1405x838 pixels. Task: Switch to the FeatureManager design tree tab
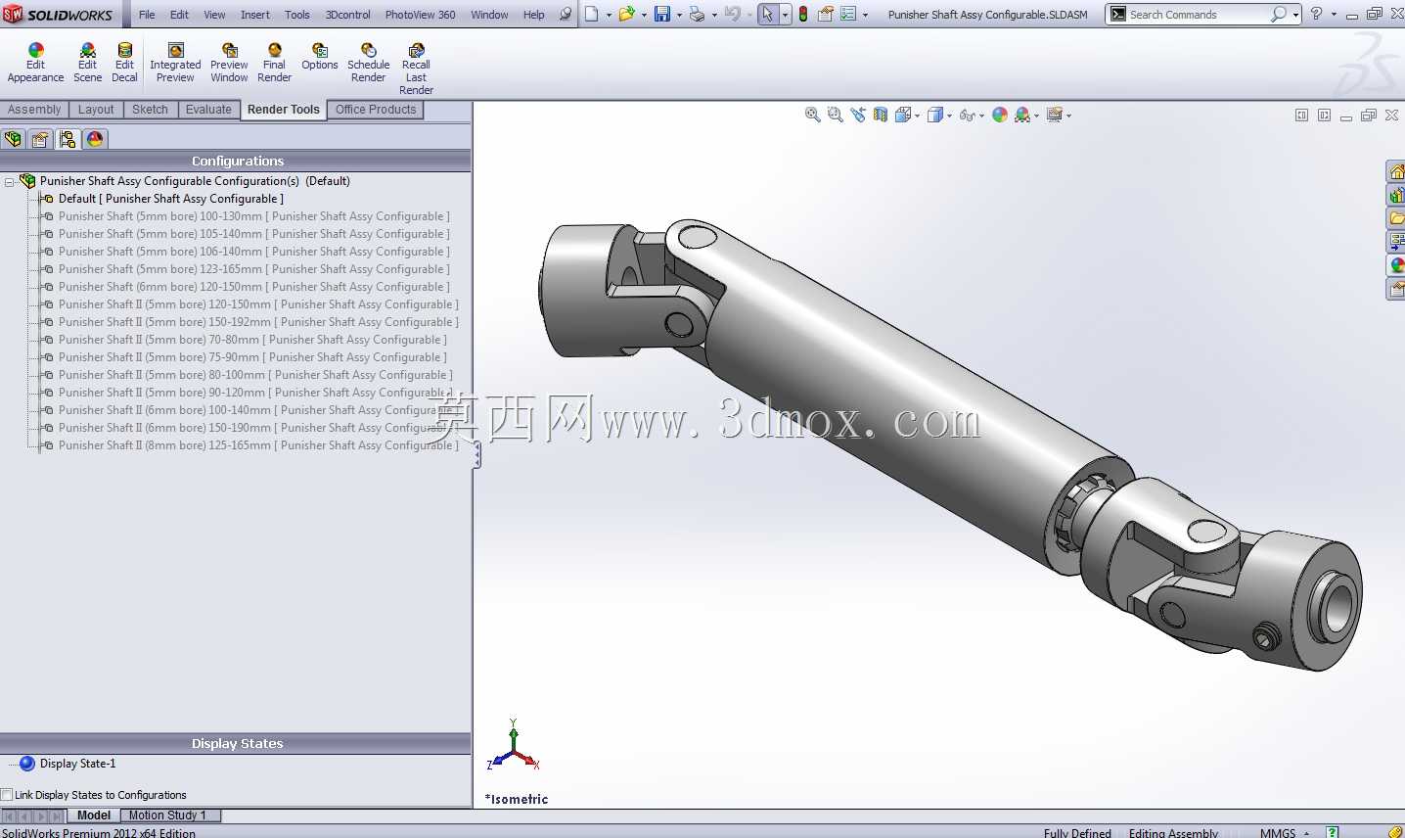point(13,139)
